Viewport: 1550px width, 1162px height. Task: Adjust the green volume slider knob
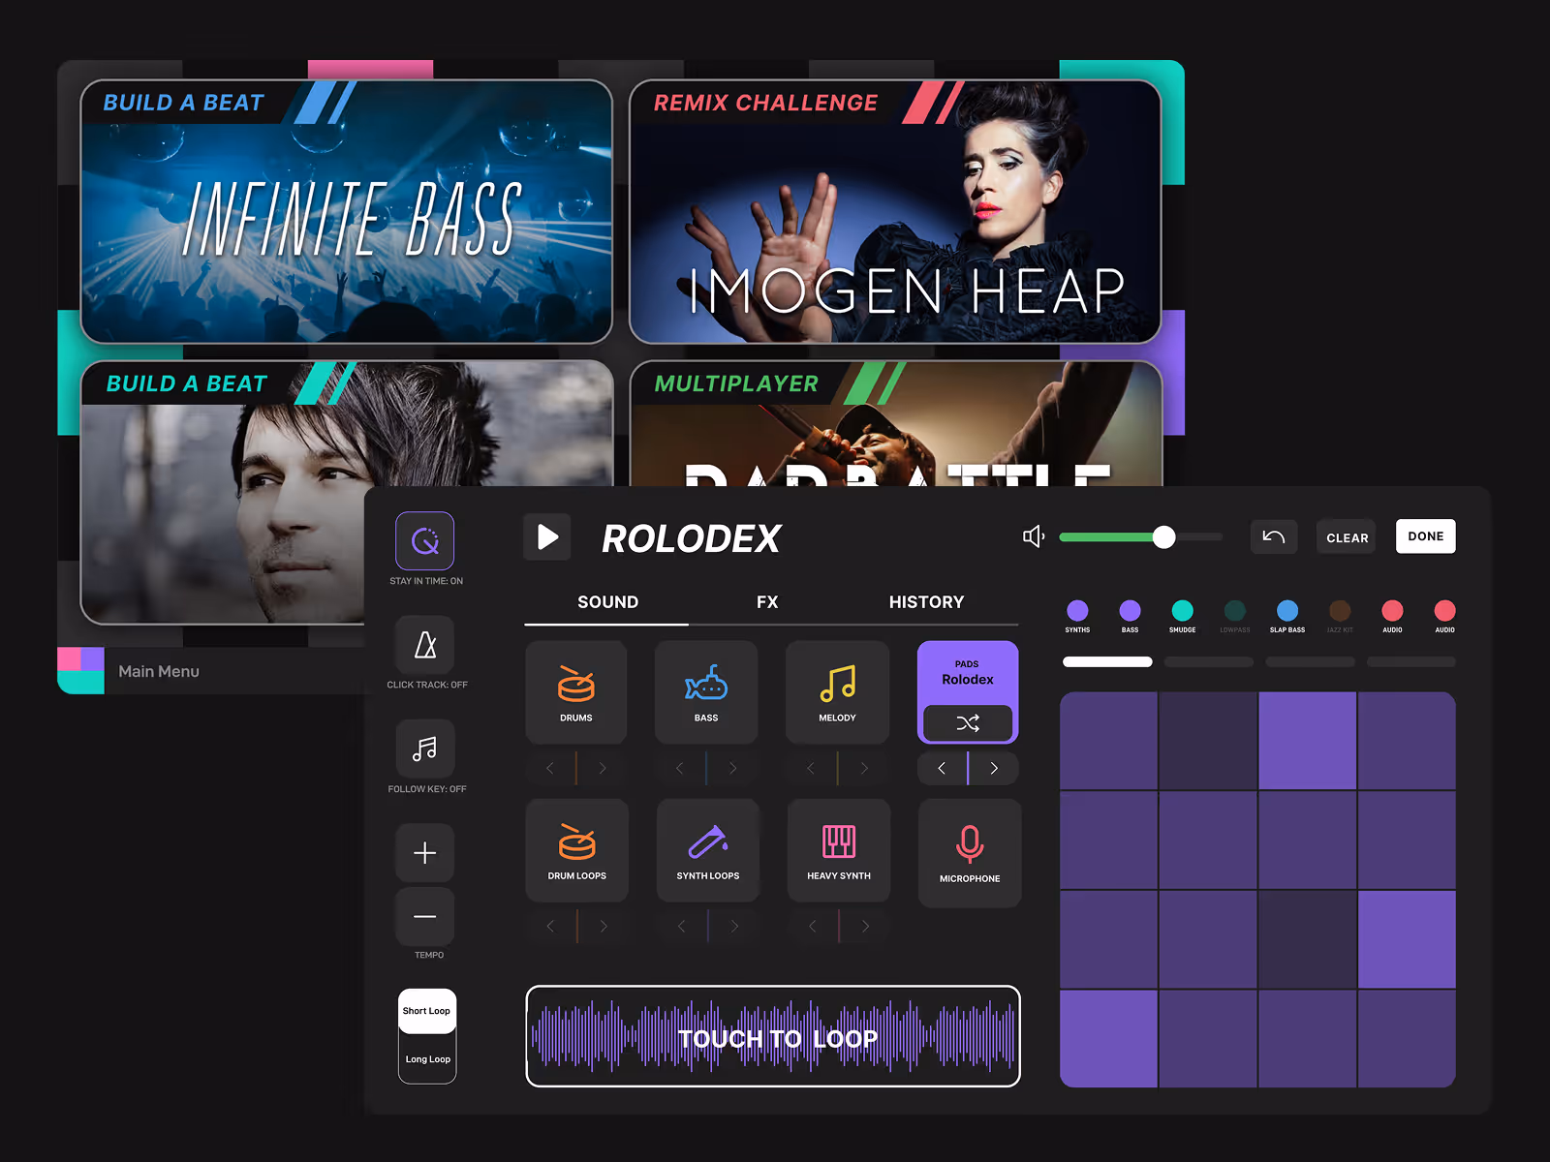(1164, 536)
